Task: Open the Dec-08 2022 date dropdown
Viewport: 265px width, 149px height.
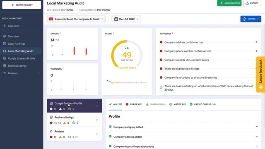Action: point(126,19)
